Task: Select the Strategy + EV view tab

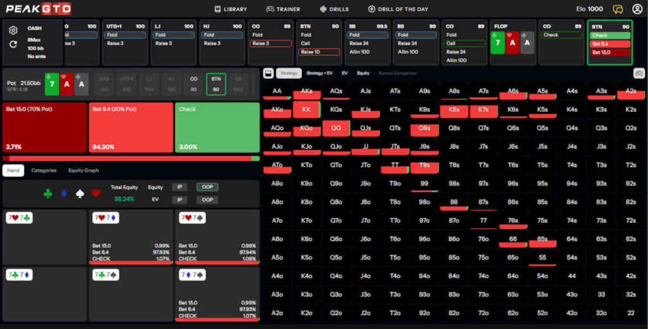Action: pyautogui.click(x=320, y=73)
